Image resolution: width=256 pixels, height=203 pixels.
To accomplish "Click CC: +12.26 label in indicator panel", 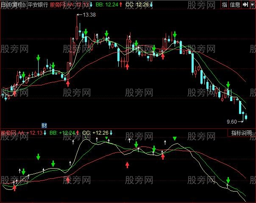I will (x=96, y=133).
